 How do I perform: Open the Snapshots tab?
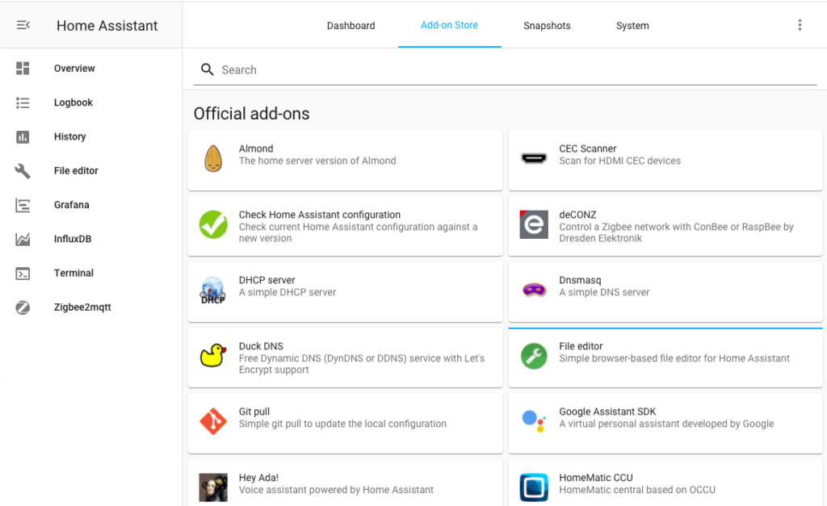click(x=547, y=25)
